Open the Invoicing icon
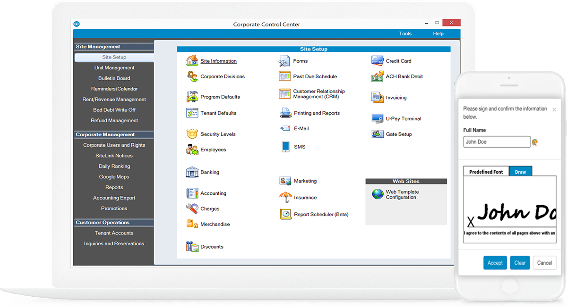This screenshot has height=308, width=567. click(377, 98)
